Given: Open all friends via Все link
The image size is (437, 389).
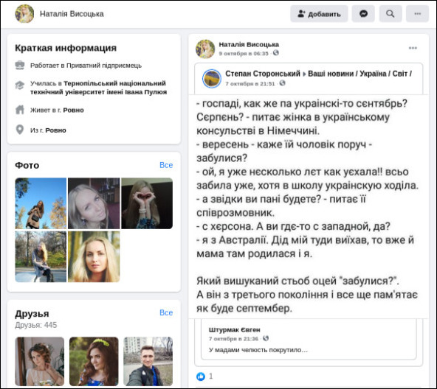Looking at the screenshot, I should [166, 312].
